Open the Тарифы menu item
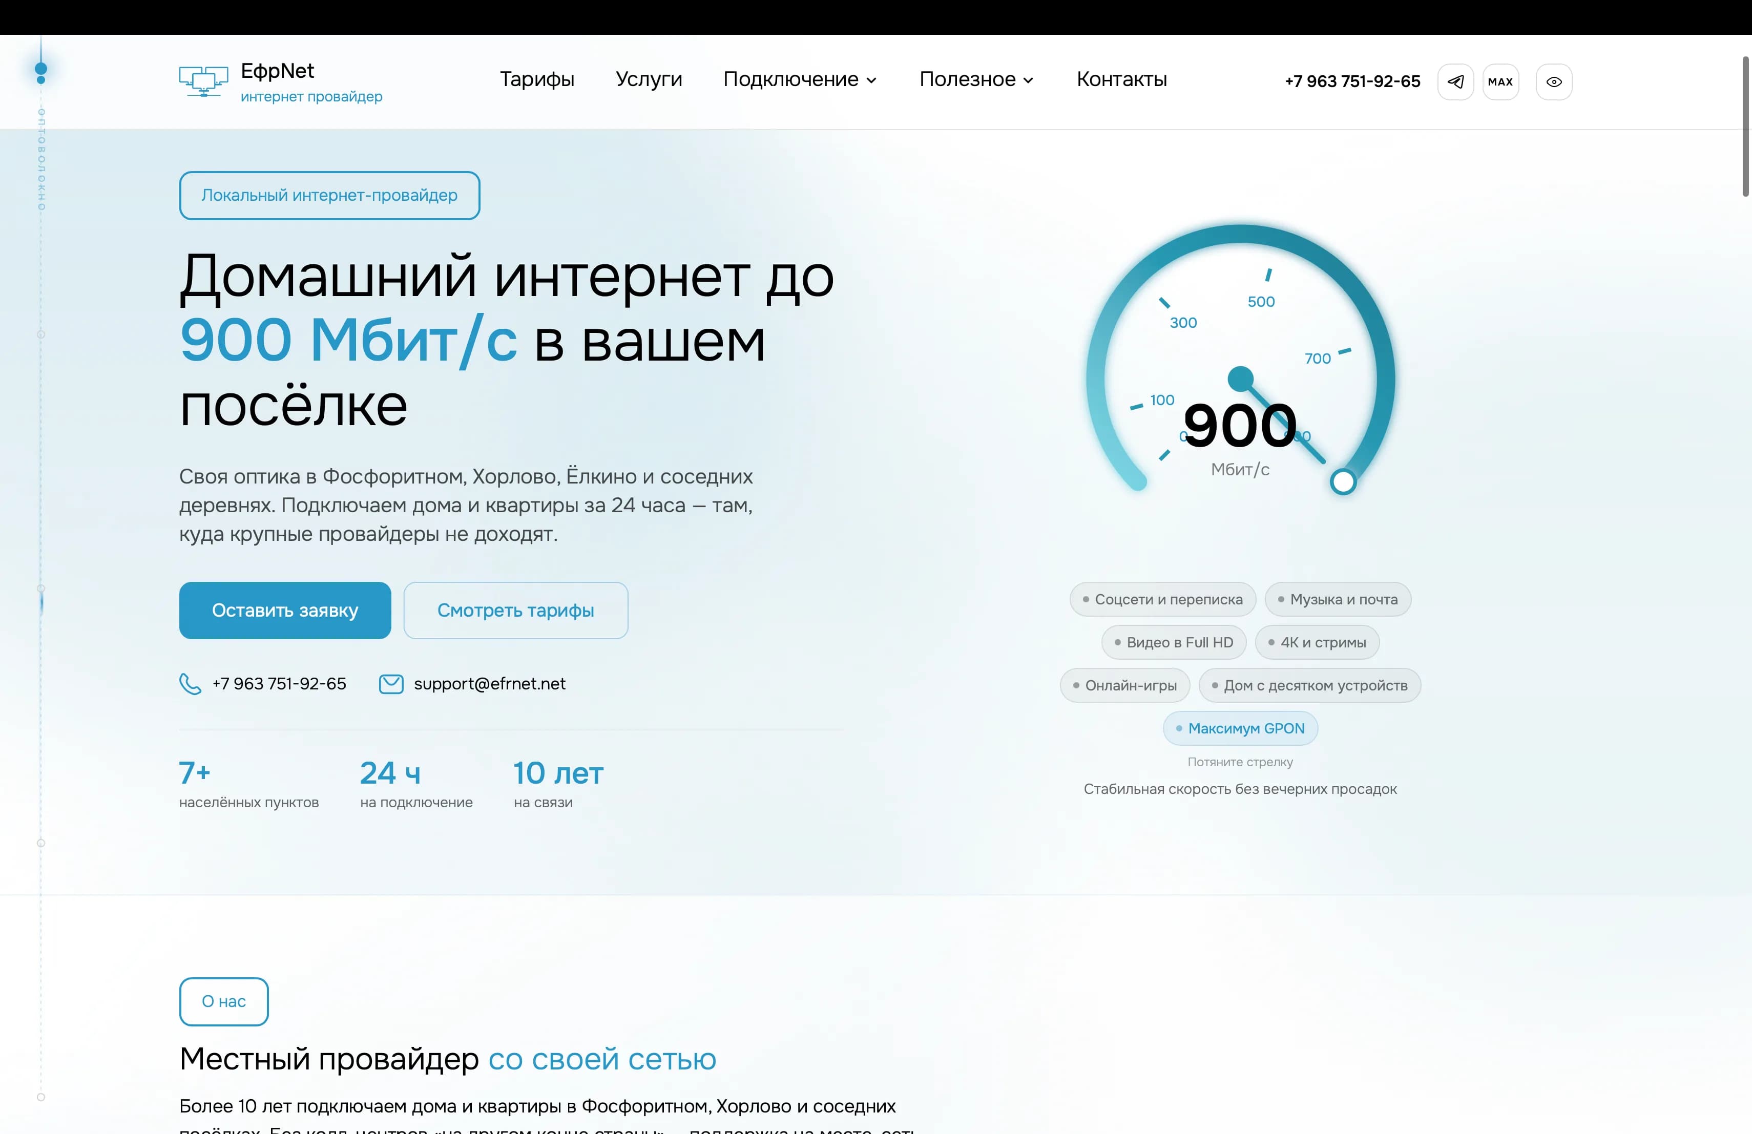 coord(537,79)
